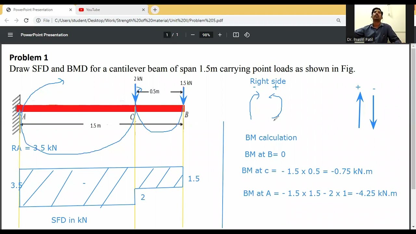This screenshot has height=234, width=416.
Task: Click 'SFD in kN' label
Action: pos(69,220)
